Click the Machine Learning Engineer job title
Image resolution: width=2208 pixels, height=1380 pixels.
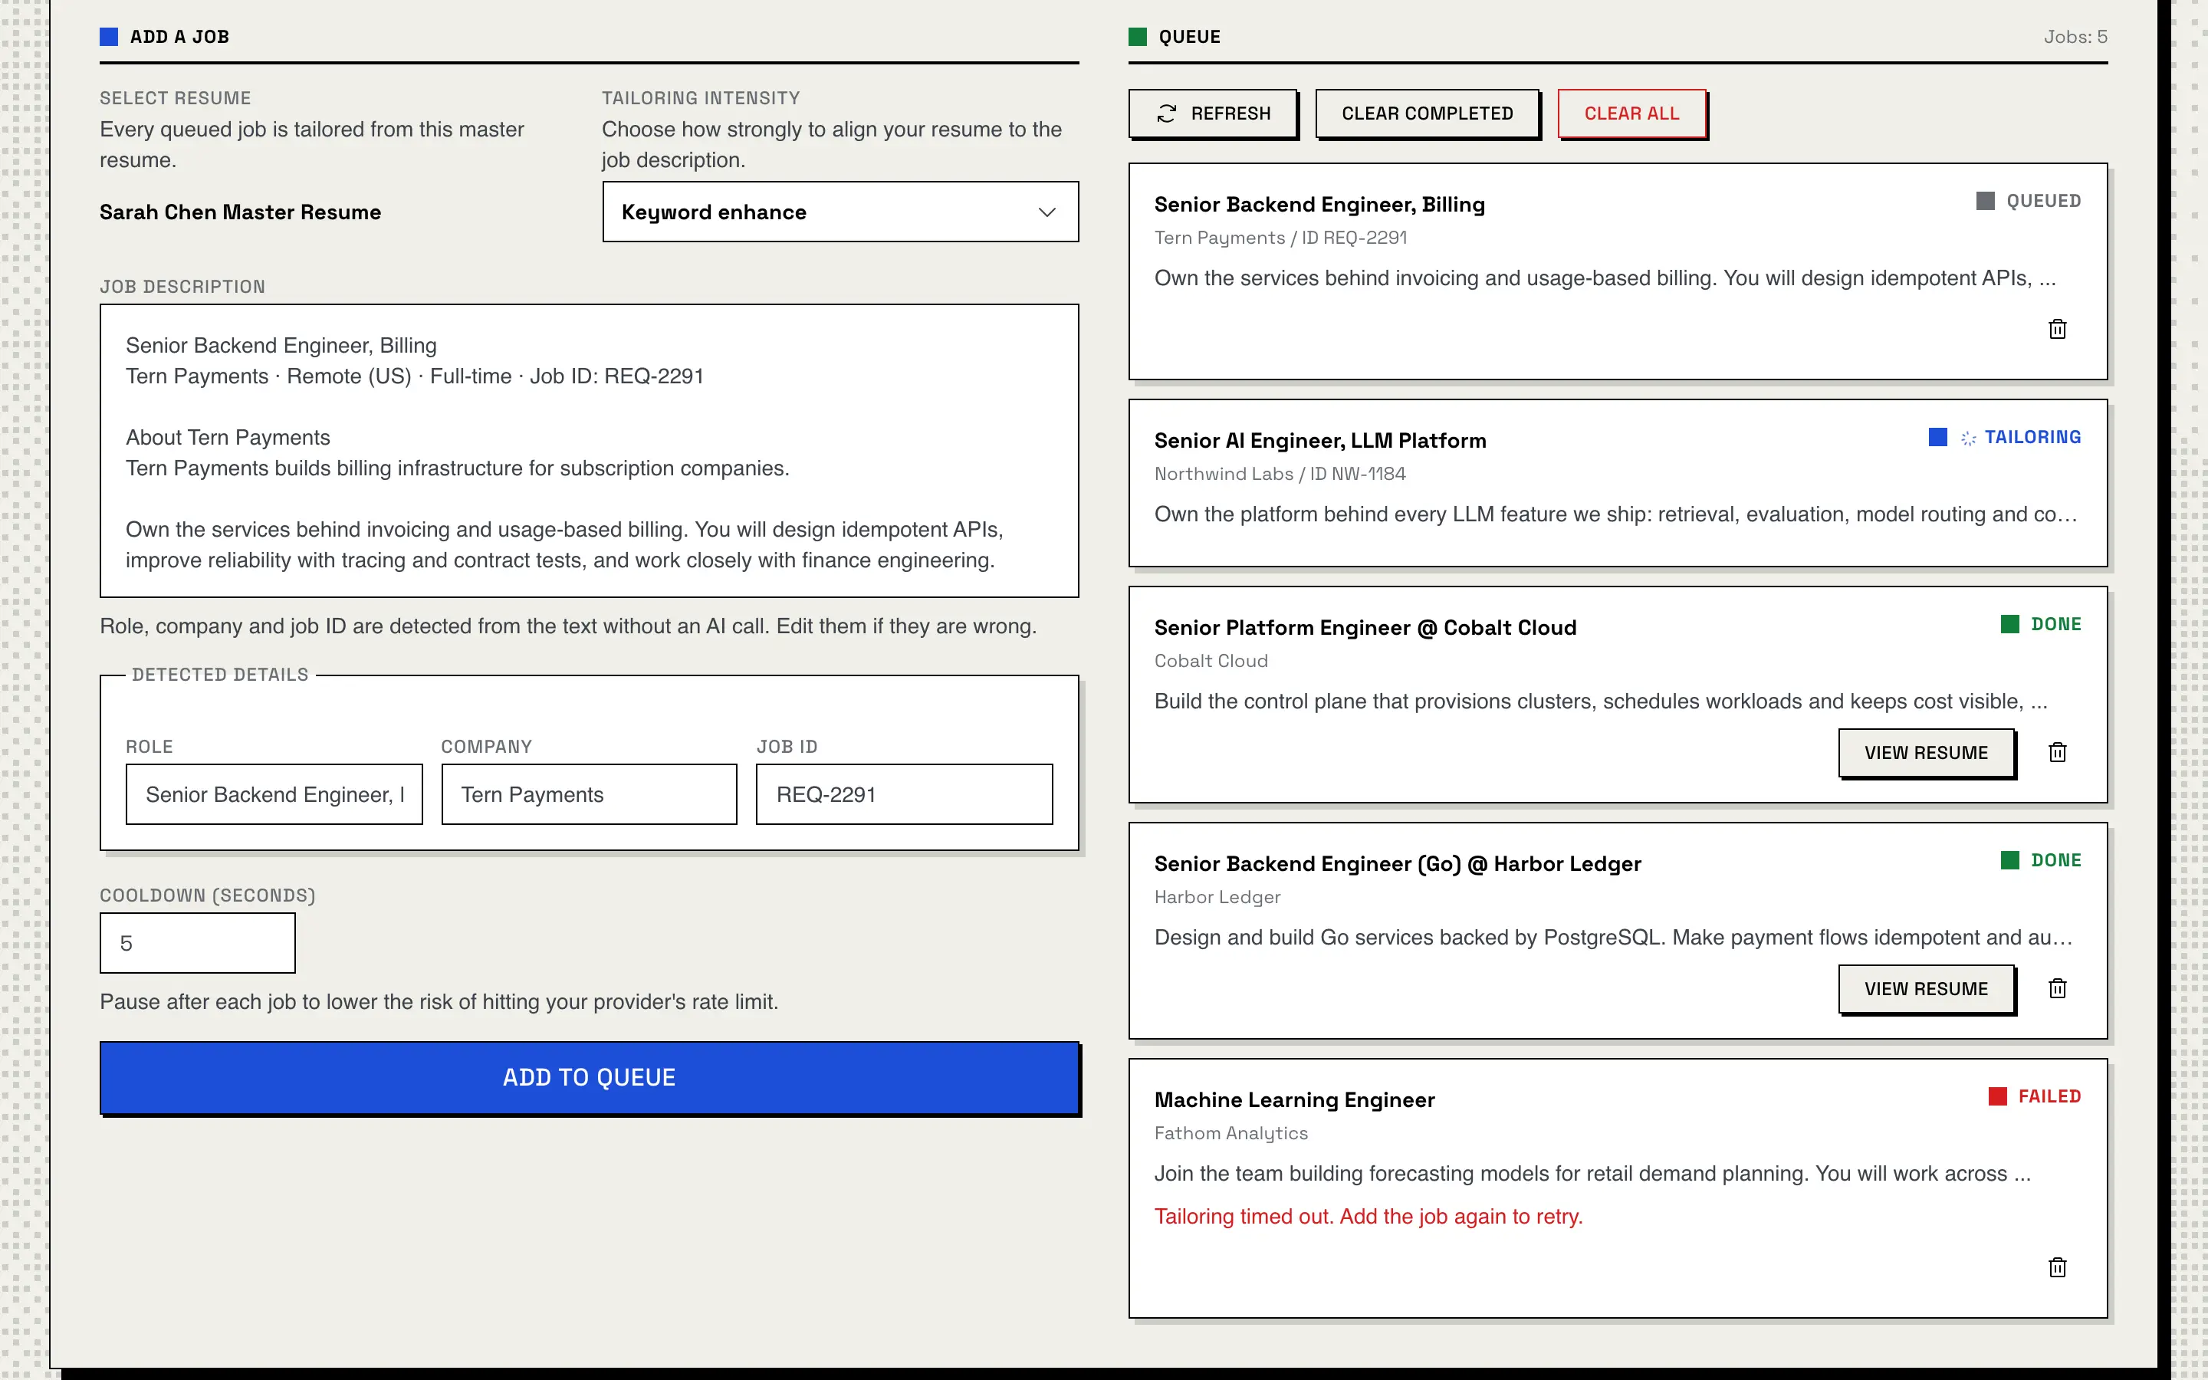point(1295,1100)
